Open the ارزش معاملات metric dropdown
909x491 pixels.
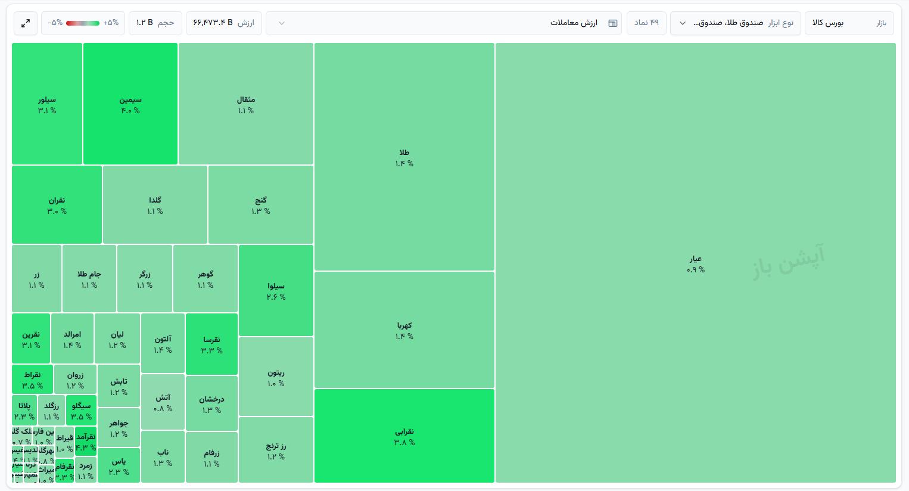click(x=444, y=23)
